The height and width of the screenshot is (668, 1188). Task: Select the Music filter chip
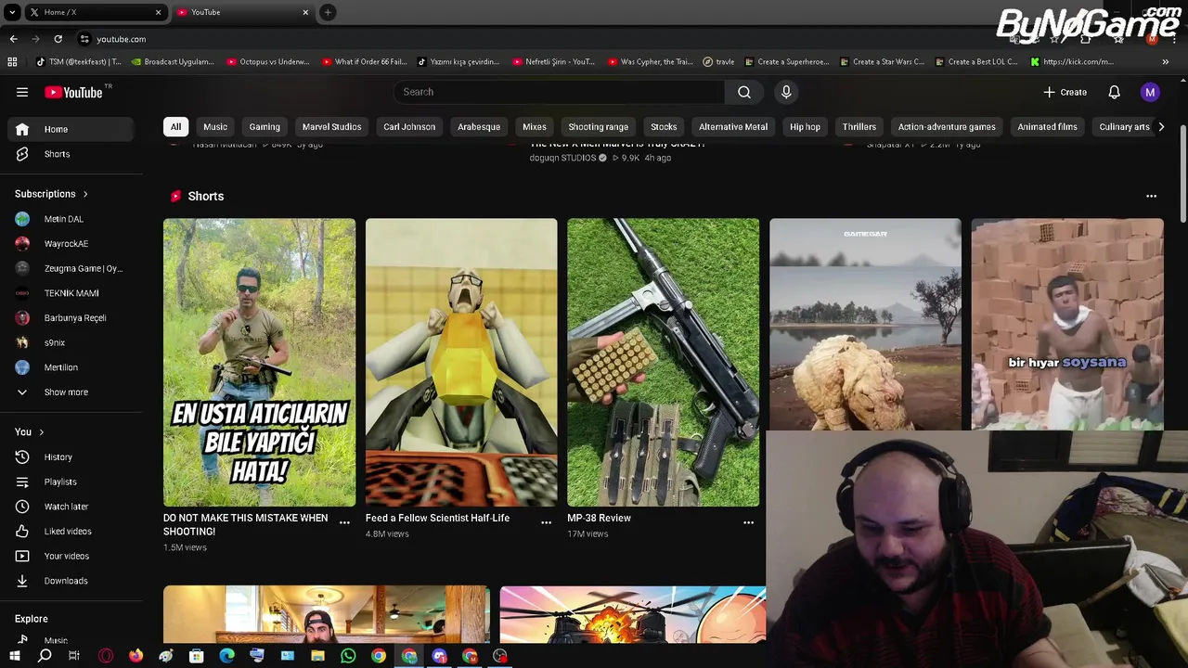215,127
